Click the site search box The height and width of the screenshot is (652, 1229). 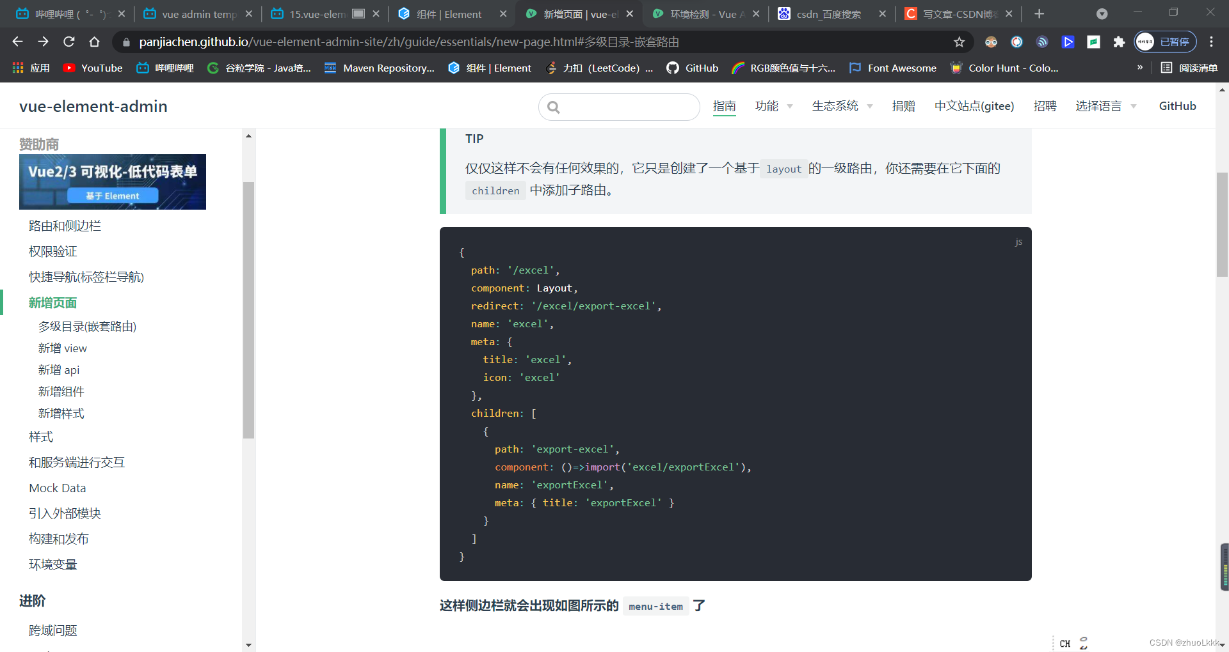point(619,107)
